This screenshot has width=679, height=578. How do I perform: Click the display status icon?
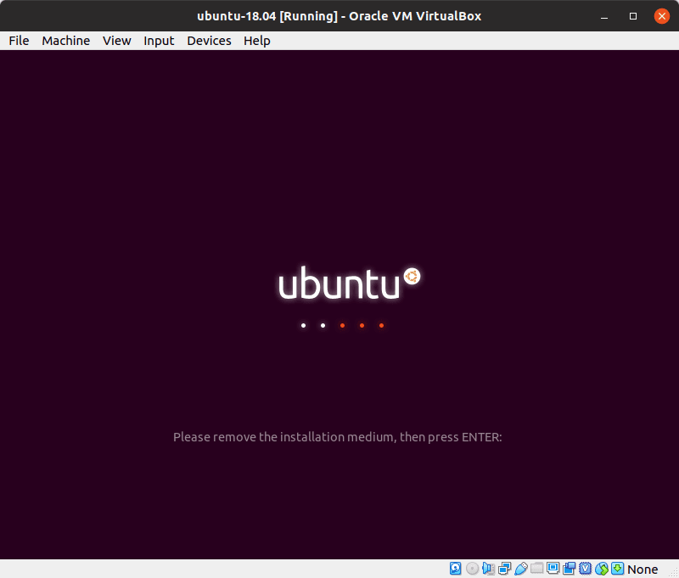coord(553,568)
